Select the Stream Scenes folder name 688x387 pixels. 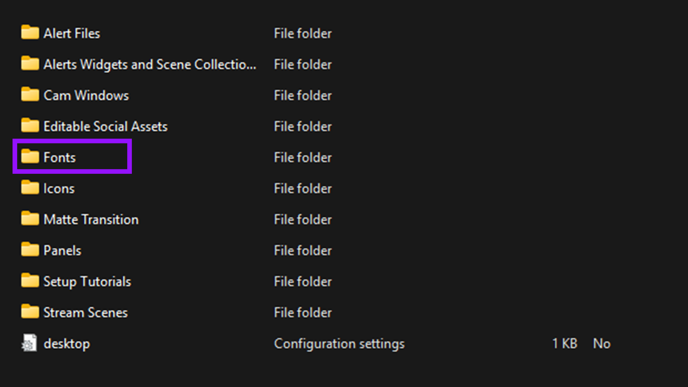coord(85,312)
